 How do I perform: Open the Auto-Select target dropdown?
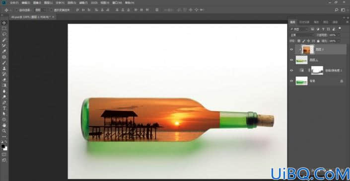(x=40, y=10)
